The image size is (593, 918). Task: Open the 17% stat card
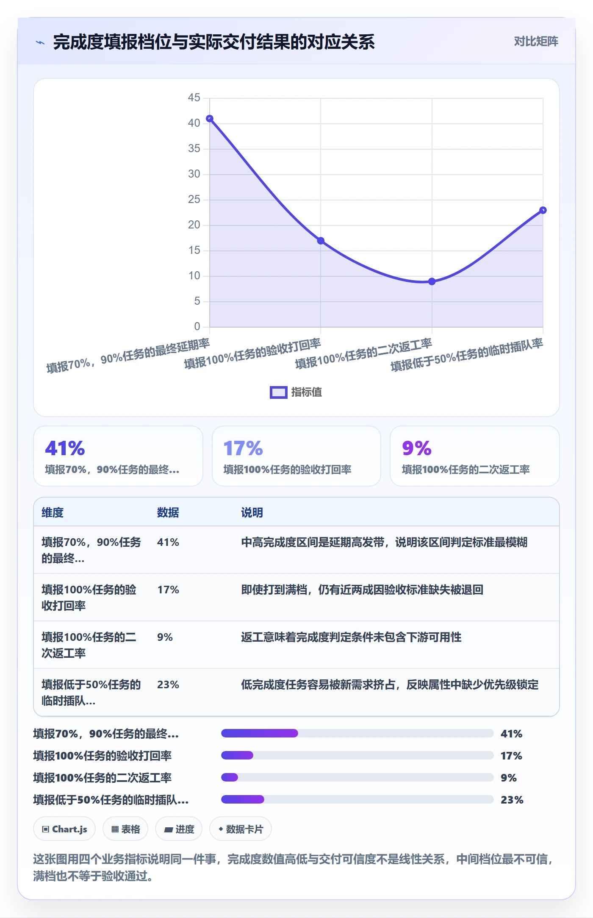296,456
